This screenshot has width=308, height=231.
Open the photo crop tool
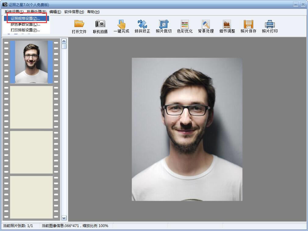tap(164, 24)
